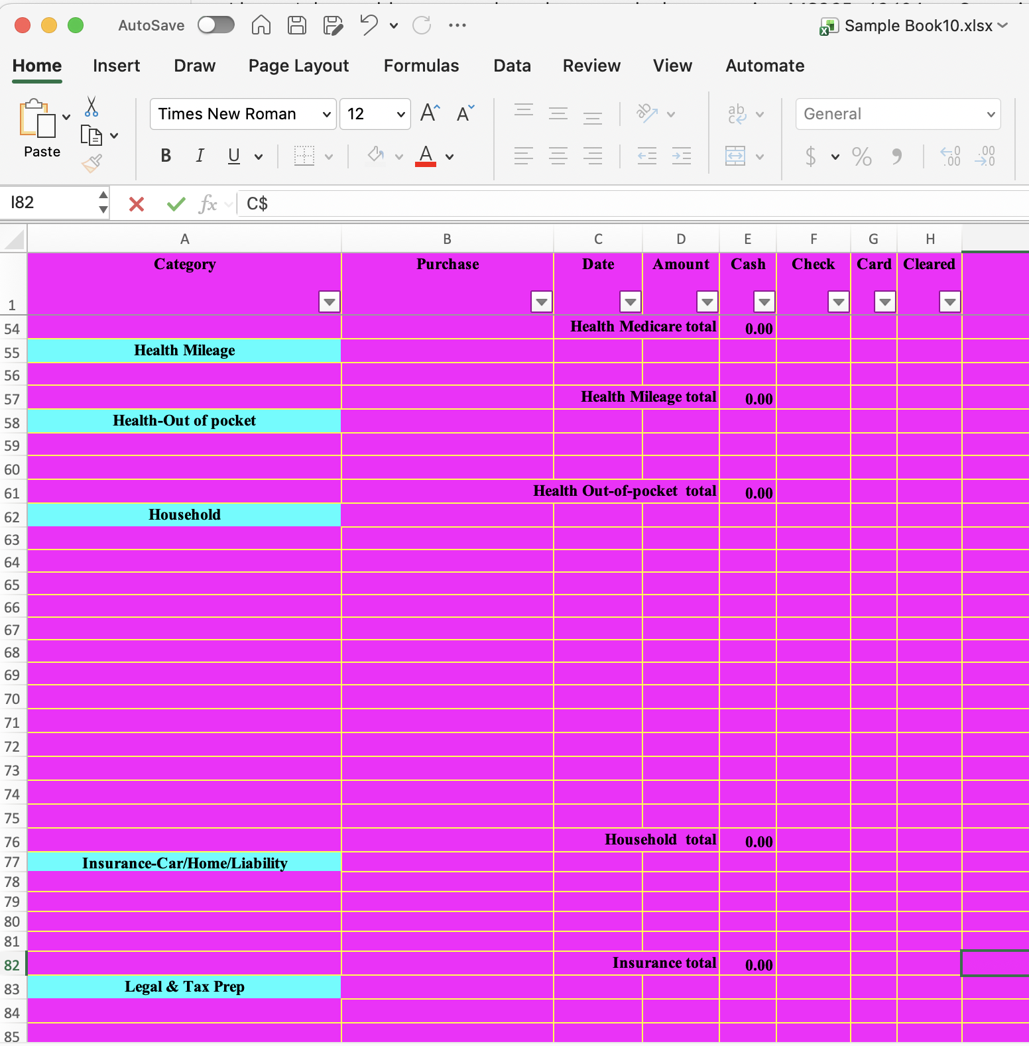Open the Category column filter dropdown
This screenshot has width=1029, height=1046.
point(330,302)
